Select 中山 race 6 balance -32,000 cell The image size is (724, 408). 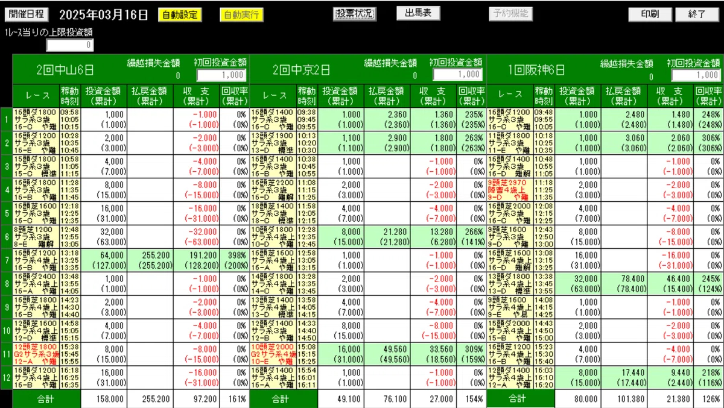click(197, 237)
